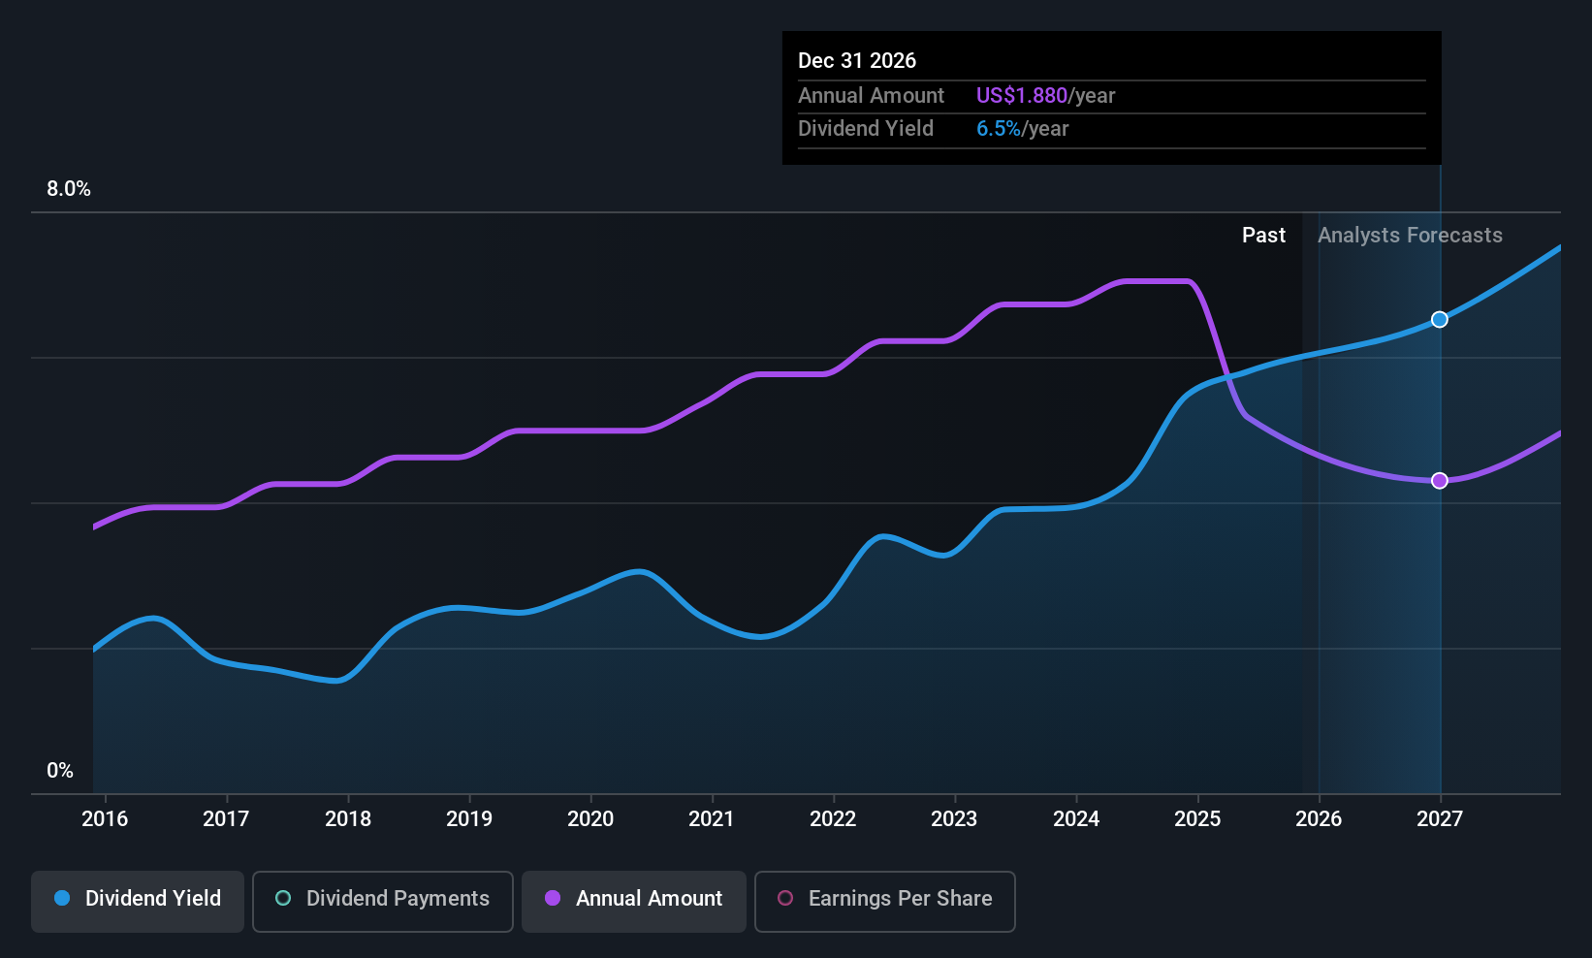Click the purple Annual Amount legend dot
This screenshot has height=958, width=1592.
pos(553,898)
